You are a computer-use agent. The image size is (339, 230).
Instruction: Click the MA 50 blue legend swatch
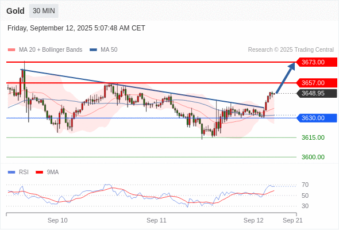coord(93,50)
